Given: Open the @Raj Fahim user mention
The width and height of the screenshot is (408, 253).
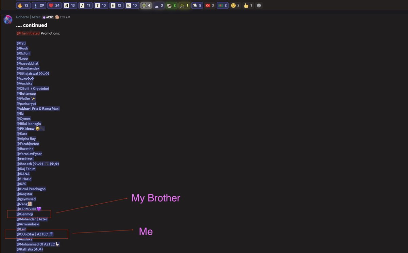Looking at the screenshot, I should tap(26, 169).
